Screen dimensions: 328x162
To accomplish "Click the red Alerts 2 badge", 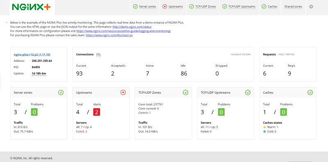I will point(97,112).
